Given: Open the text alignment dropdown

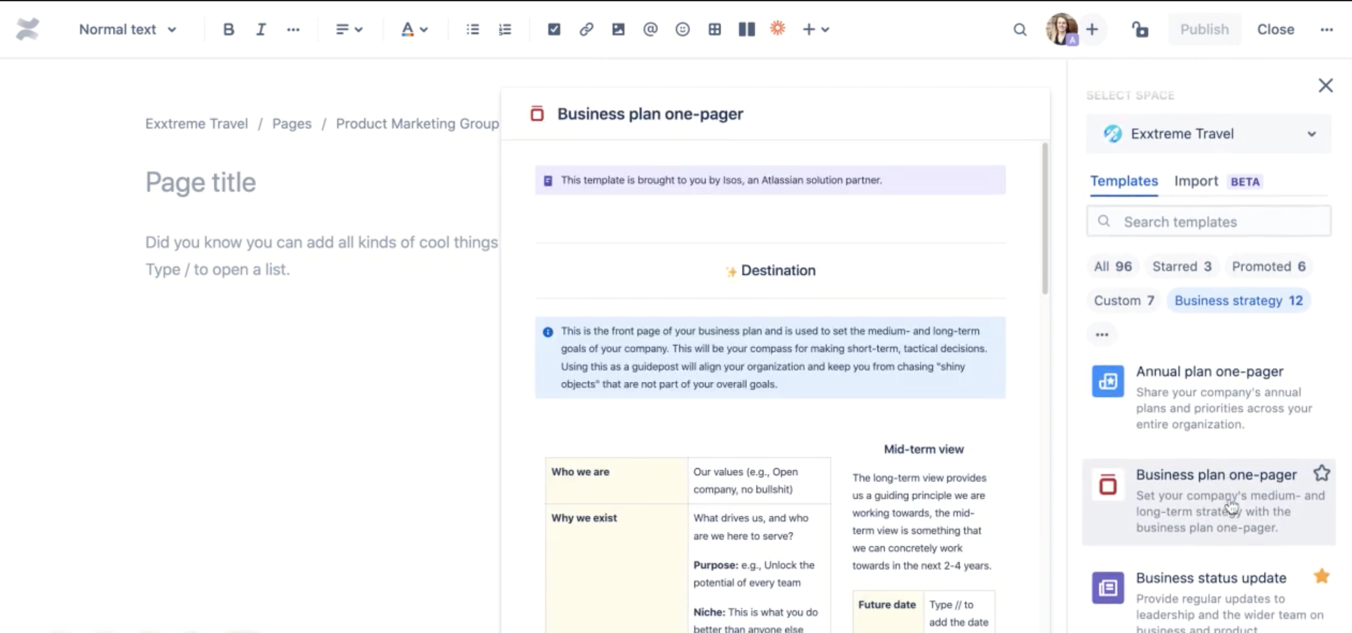Looking at the screenshot, I should [349, 30].
